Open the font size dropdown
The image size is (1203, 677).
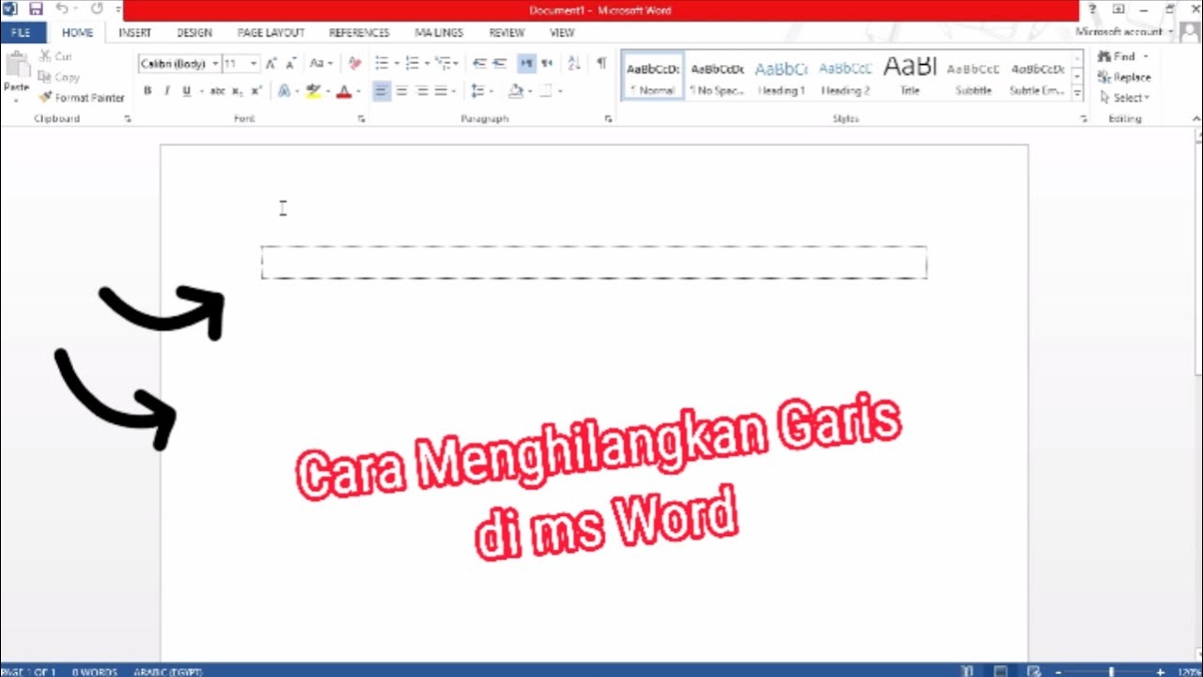click(253, 64)
